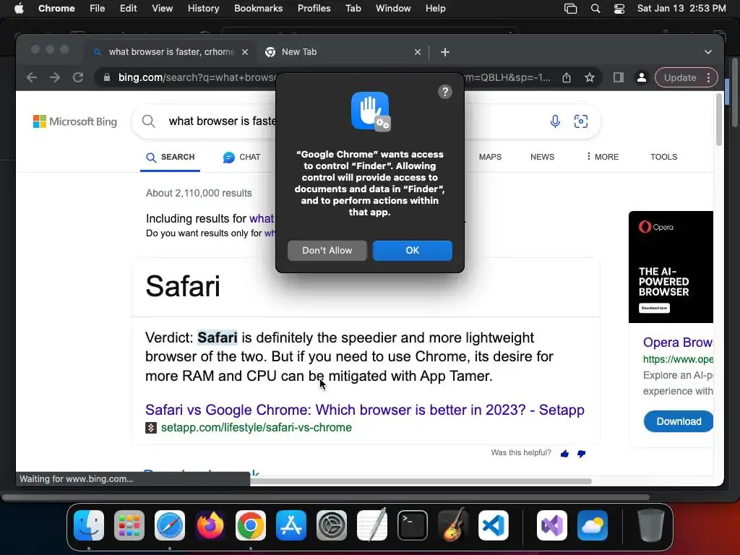
Task: Click the Bing search magnifier icon
Action: click(x=149, y=121)
